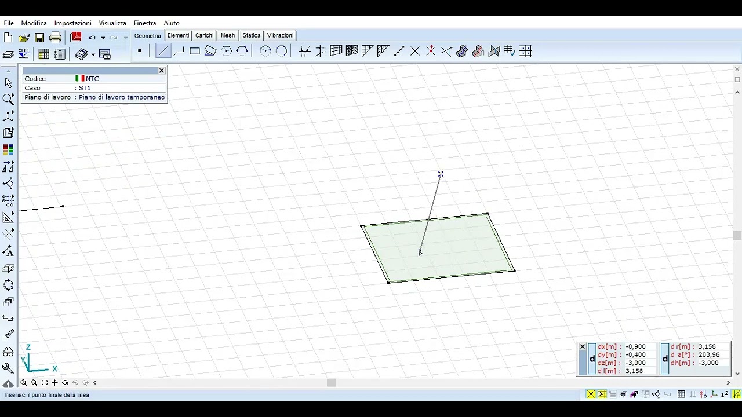Select the Polyline tool
The height and width of the screenshot is (417, 742).
pos(179,52)
